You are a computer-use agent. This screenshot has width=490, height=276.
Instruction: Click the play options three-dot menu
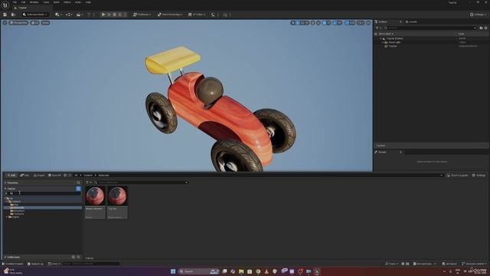tap(126, 15)
